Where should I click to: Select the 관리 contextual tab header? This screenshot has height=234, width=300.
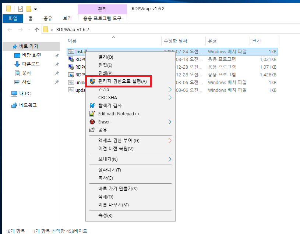pyautogui.click(x=102, y=9)
